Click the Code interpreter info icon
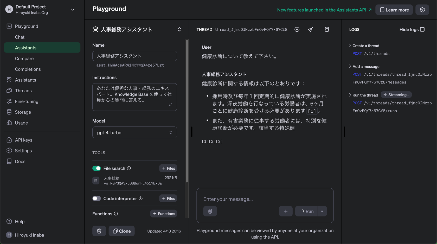This screenshot has height=244, width=437. 140,198
